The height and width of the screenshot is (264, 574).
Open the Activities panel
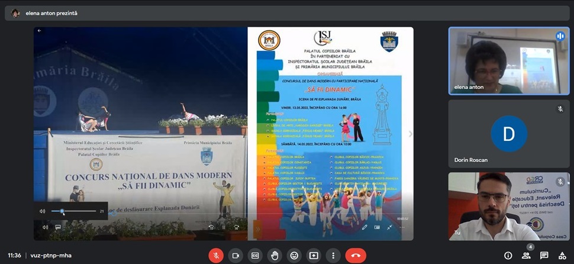coord(562,255)
